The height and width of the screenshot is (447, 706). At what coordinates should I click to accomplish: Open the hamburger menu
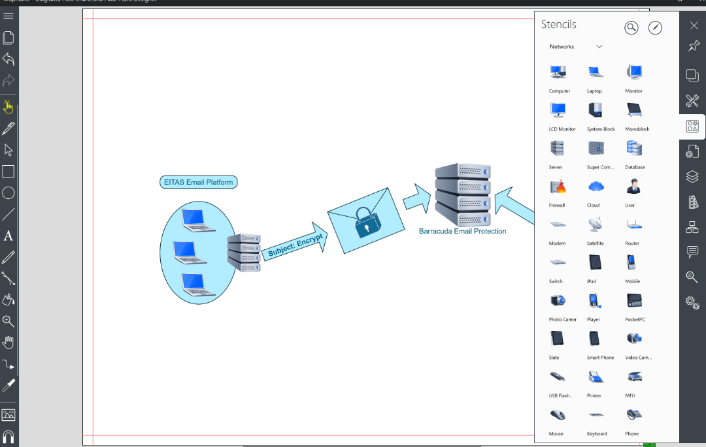click(8, 16)
